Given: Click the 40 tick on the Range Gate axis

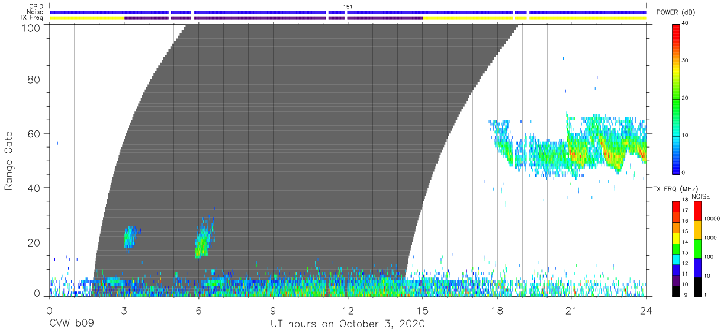Looking at the screenshot, I should pyautogui.click(x=36, y=188).
